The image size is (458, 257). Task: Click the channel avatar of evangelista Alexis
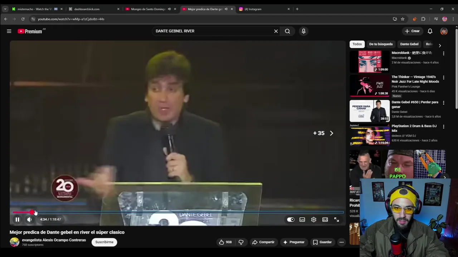14,242
